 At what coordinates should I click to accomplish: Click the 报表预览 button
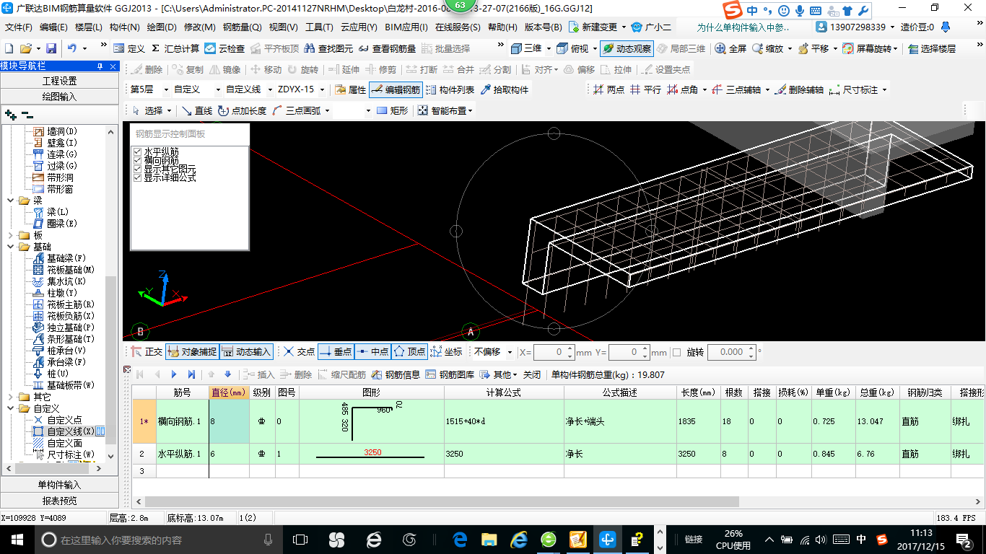point(59,501)
